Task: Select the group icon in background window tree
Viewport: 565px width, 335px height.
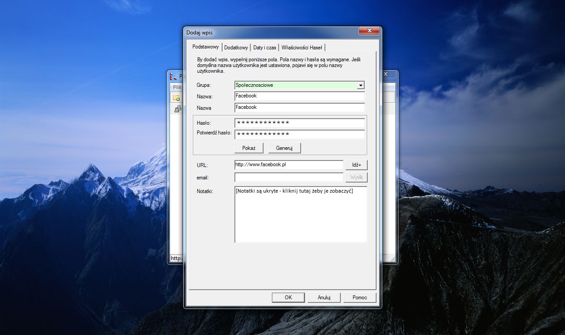Action: (178, 108)
